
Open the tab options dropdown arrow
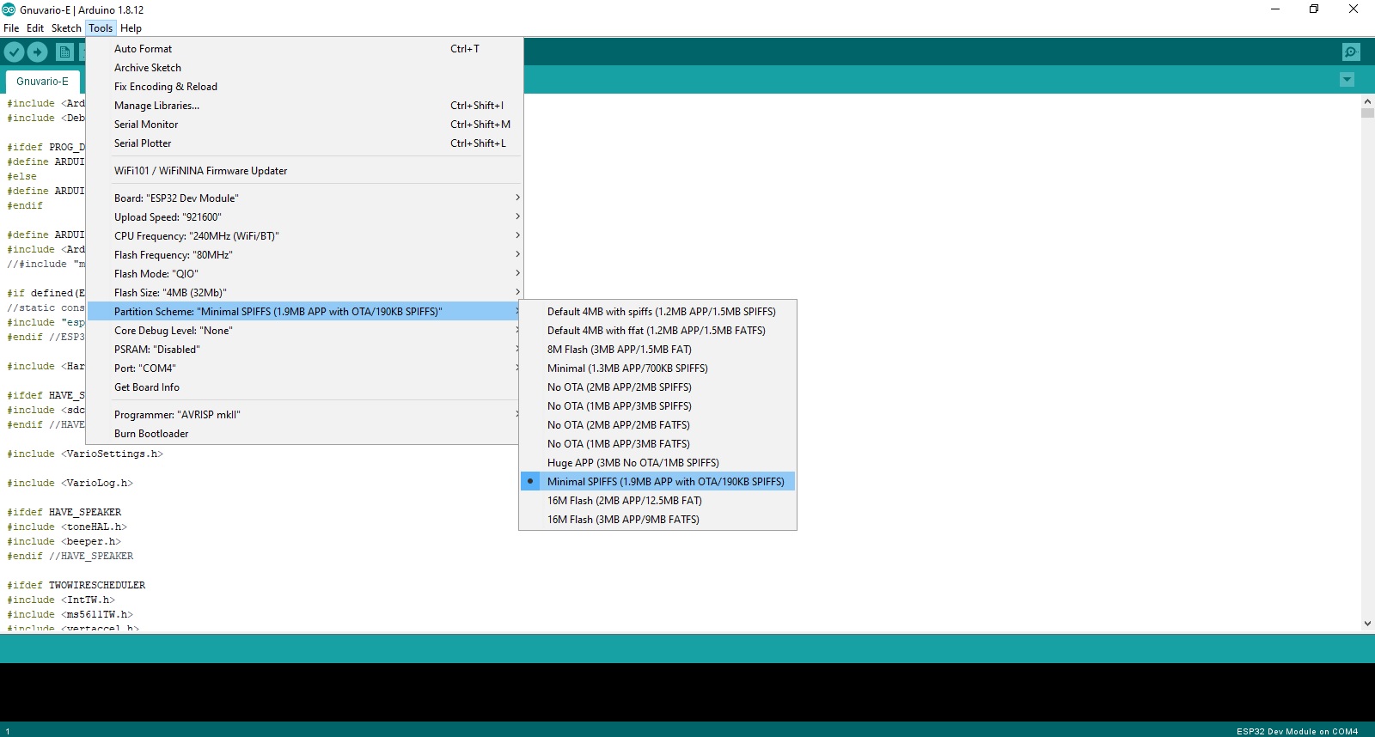point(1347,80)
